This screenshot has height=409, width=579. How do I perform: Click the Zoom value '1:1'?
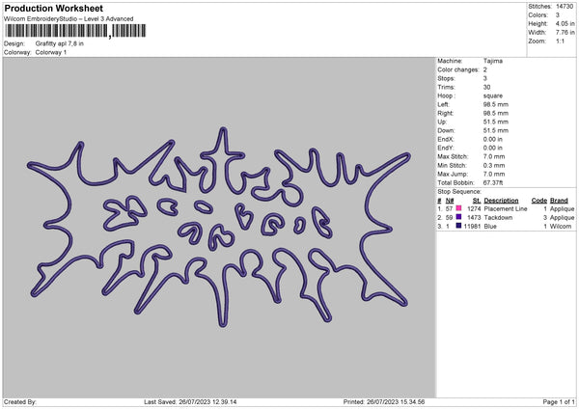(x=560, y=41)
